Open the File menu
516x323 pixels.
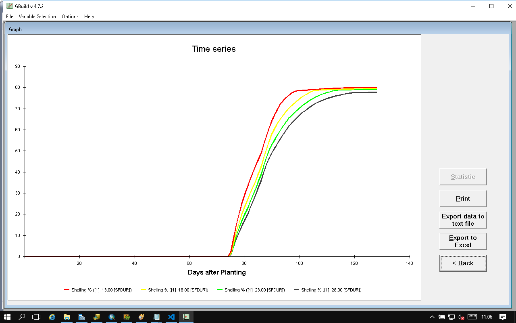pos(10,17)
